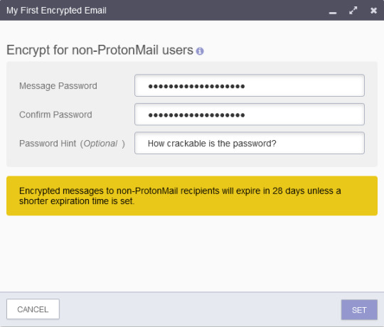Click the Password Hint label
Screen dimensions: 384x327
click(48, 144)
